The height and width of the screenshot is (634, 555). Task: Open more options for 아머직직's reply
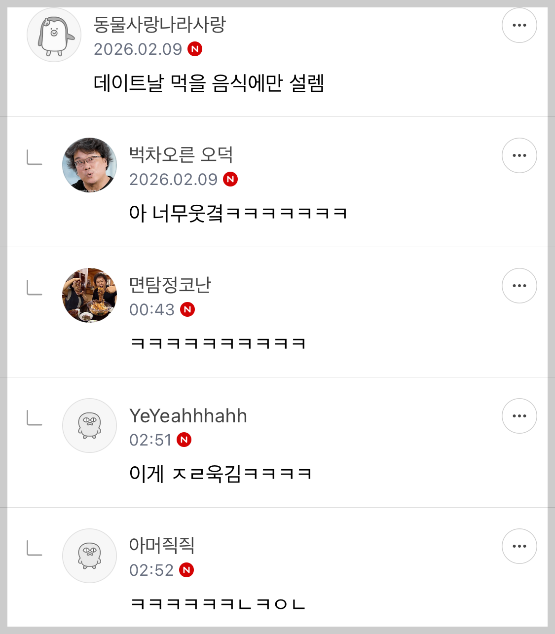pos(519,546)
